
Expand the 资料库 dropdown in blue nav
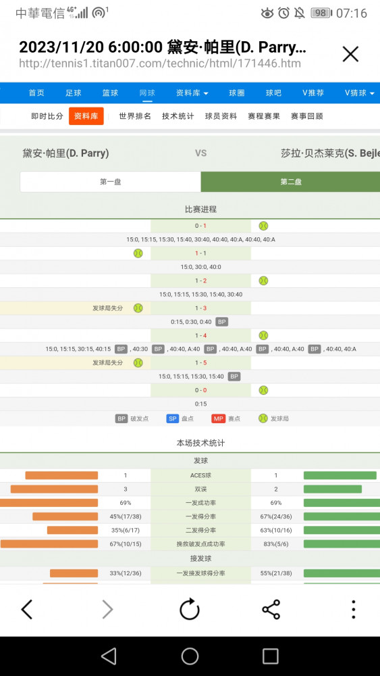coord(192,93)
